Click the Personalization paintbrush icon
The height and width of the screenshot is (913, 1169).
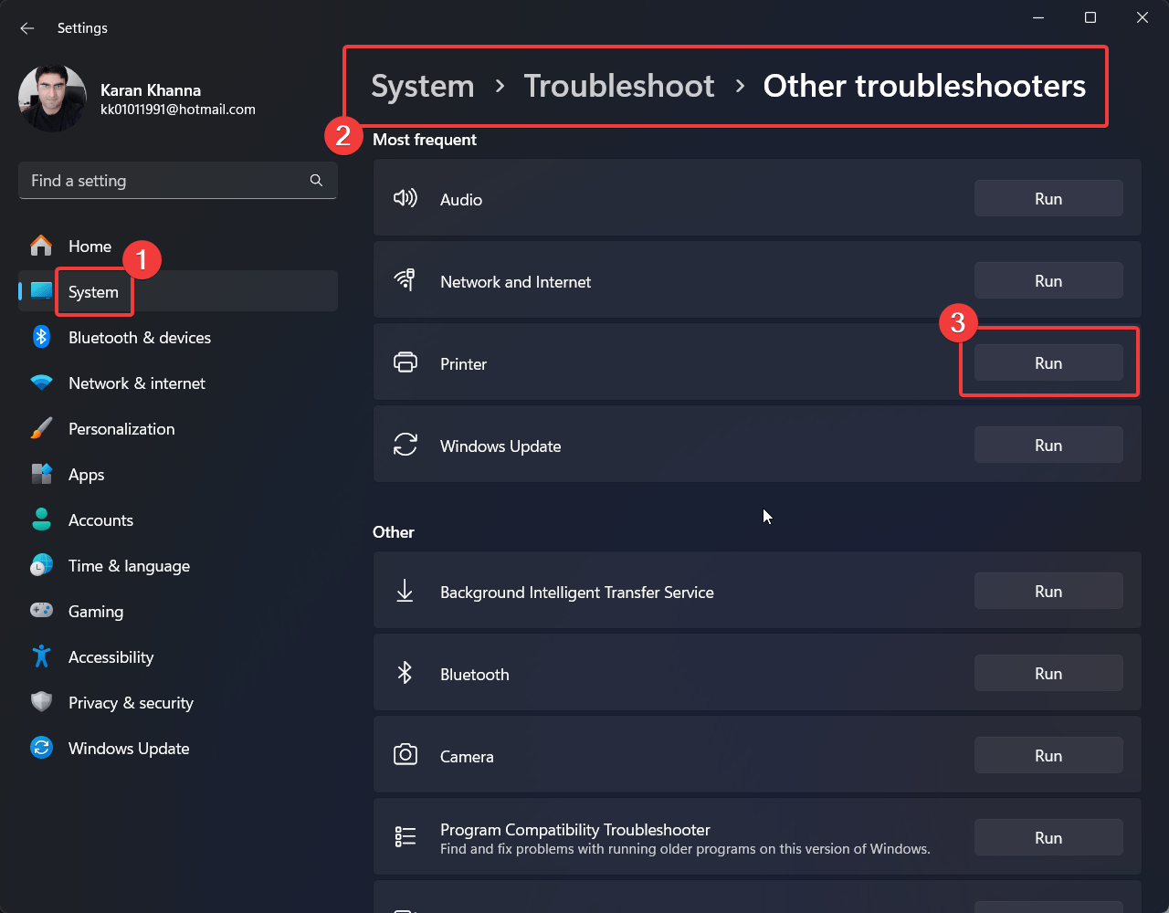pos(41,428)
